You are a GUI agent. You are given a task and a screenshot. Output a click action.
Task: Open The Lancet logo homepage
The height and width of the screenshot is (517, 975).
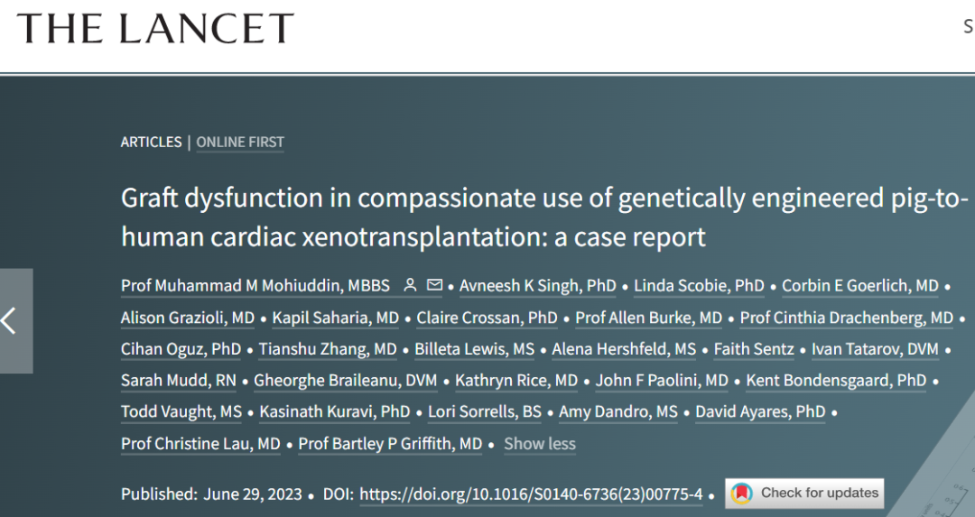click(155, 28)
